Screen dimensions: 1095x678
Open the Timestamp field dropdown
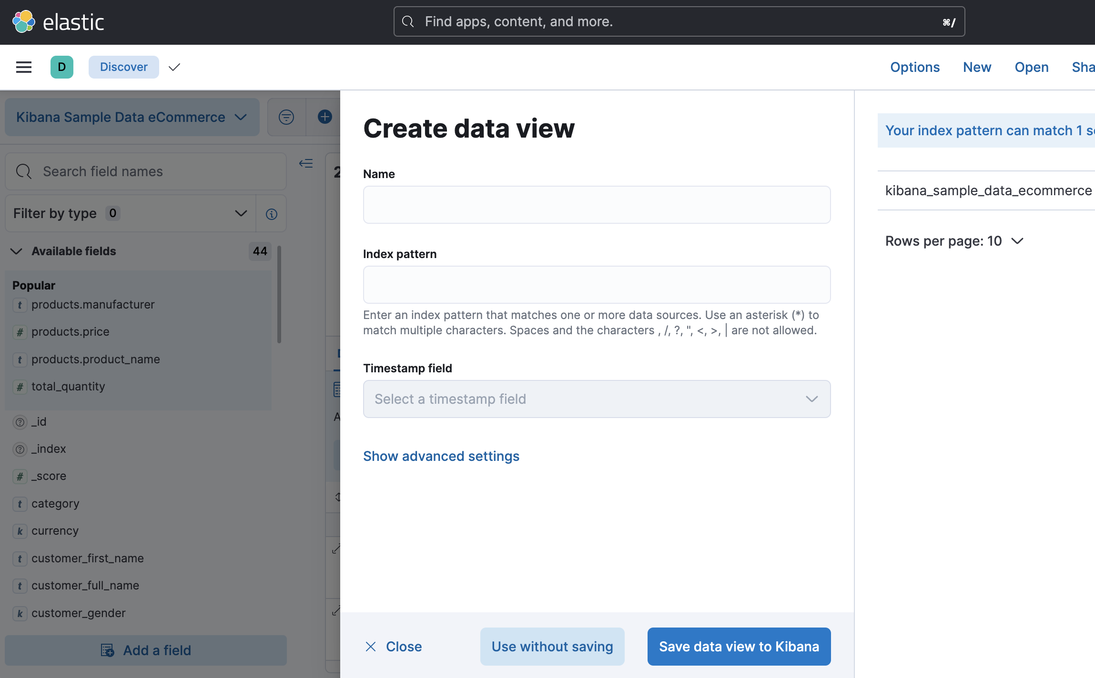tap(597, 399)
